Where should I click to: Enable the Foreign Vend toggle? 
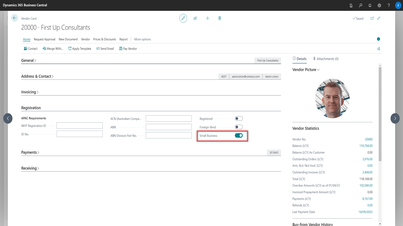(239, 127)
